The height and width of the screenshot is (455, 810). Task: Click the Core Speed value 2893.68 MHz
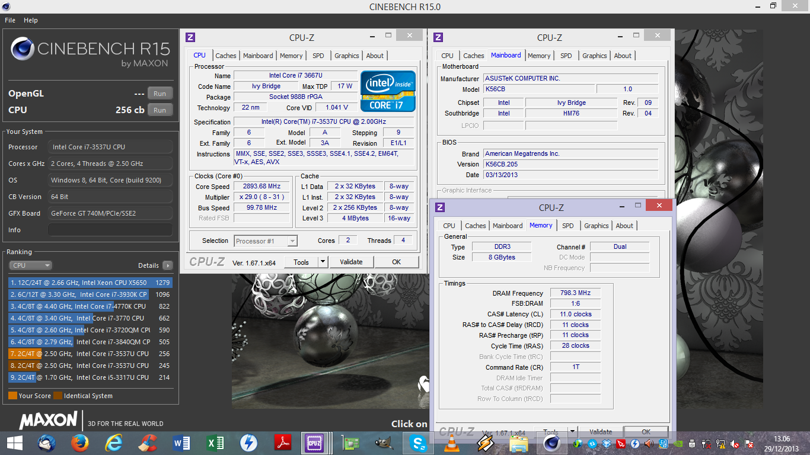[262, 187]
